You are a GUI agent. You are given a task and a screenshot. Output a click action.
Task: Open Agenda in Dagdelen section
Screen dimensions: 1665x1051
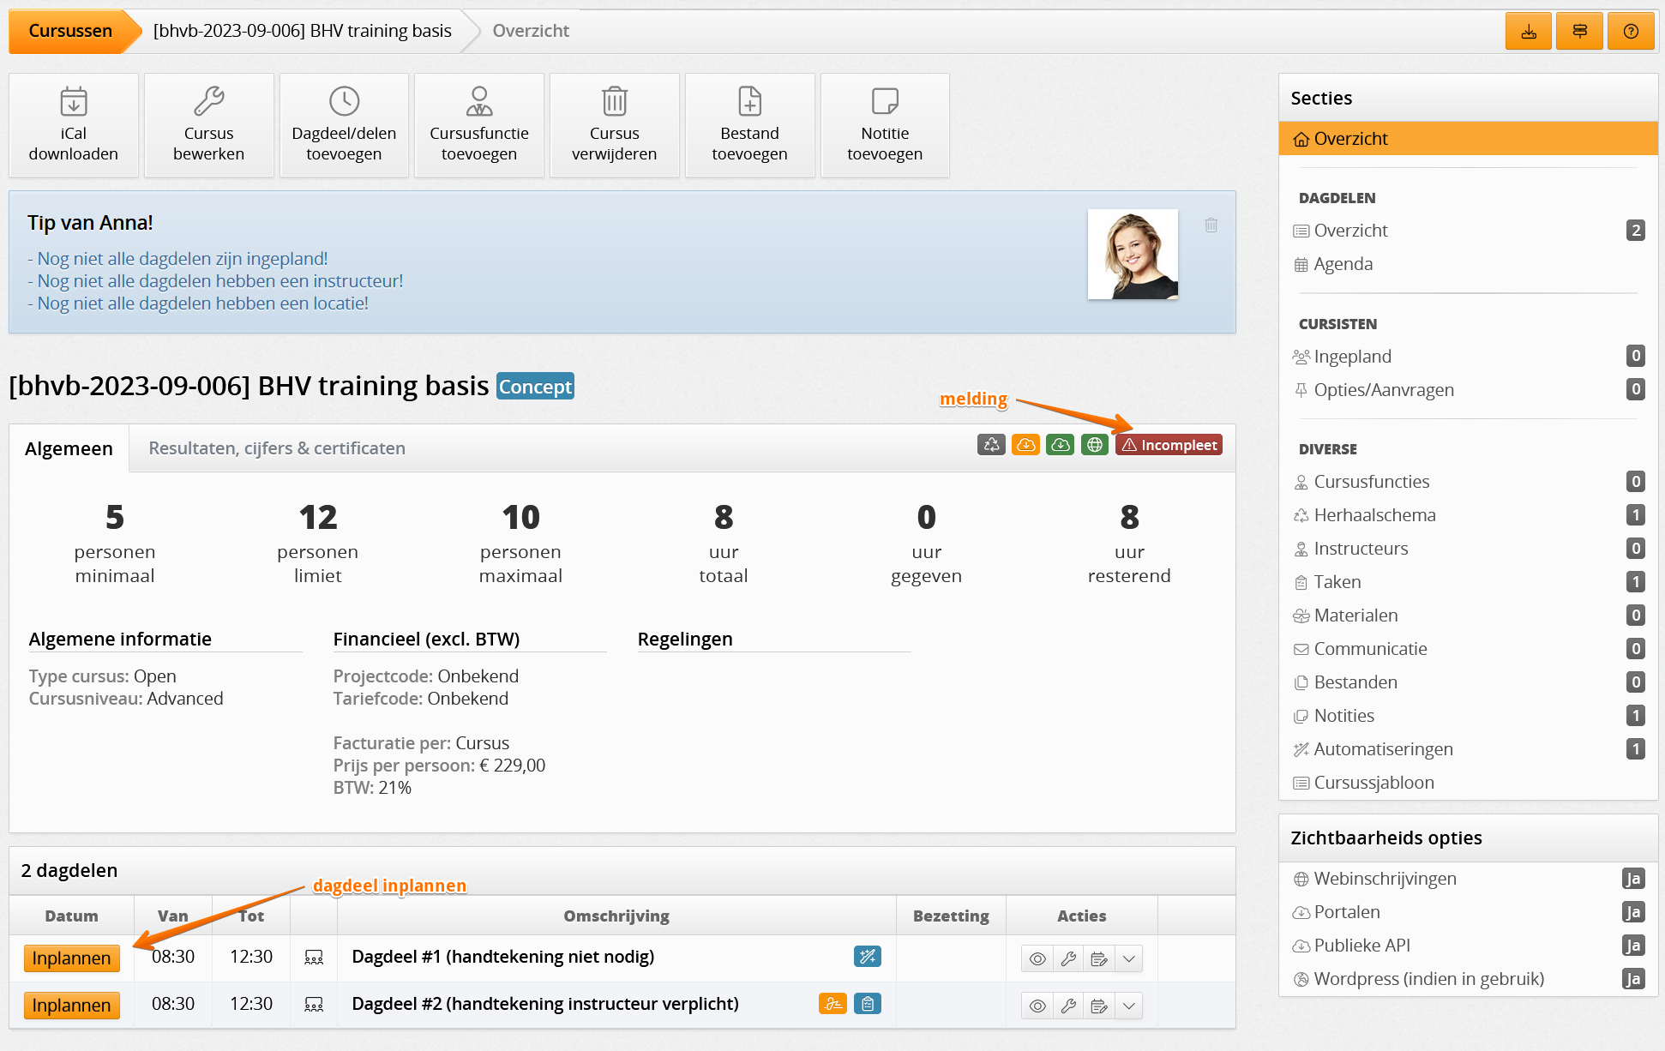click(x=1343, y=264)
